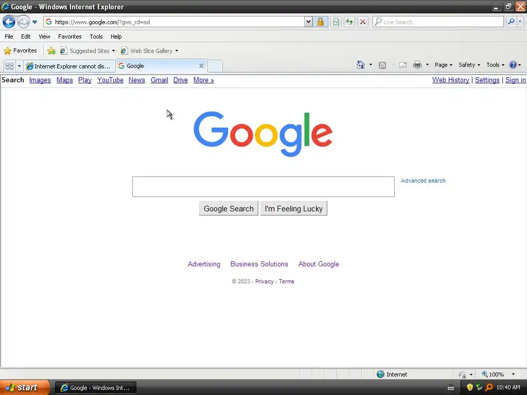Change the zoom level 100% control
The height and width of the screenshot is (395, 527).
pyautogui.click(x=499, y=374)
